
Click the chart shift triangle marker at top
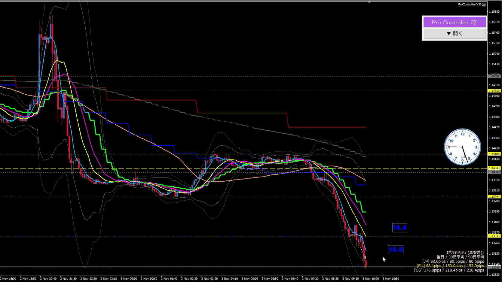point(369,2)
